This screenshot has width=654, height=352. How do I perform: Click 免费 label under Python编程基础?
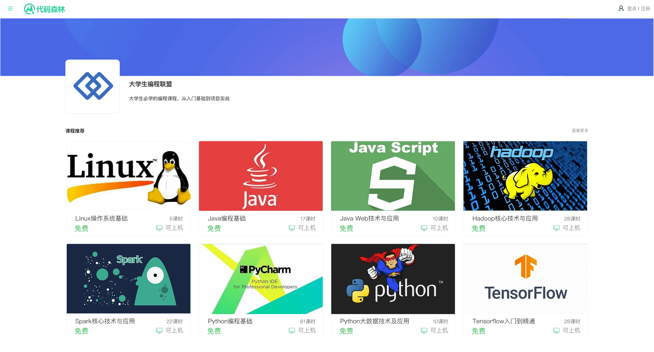(214, 331)
